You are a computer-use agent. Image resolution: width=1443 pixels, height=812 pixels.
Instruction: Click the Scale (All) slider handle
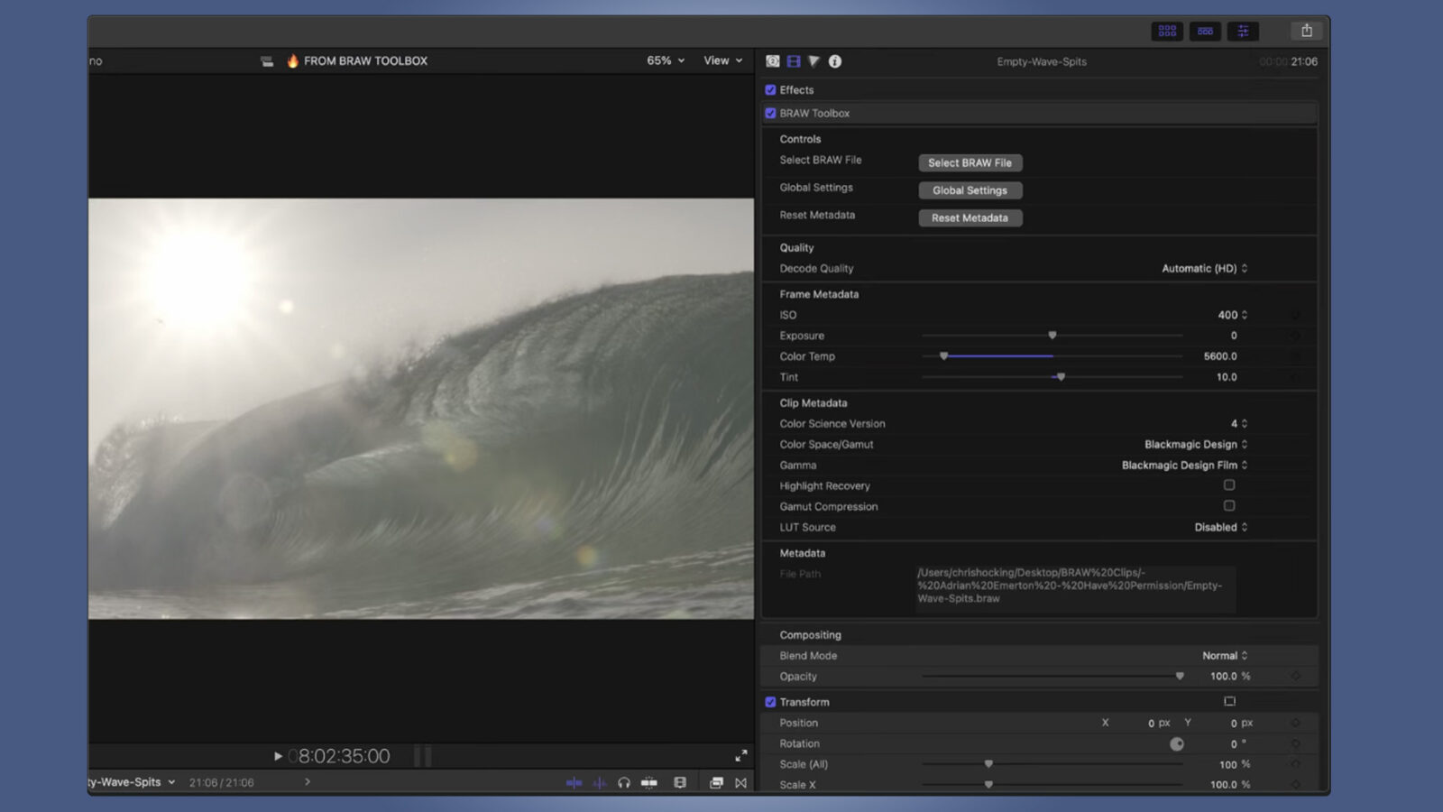coord(989,764)
